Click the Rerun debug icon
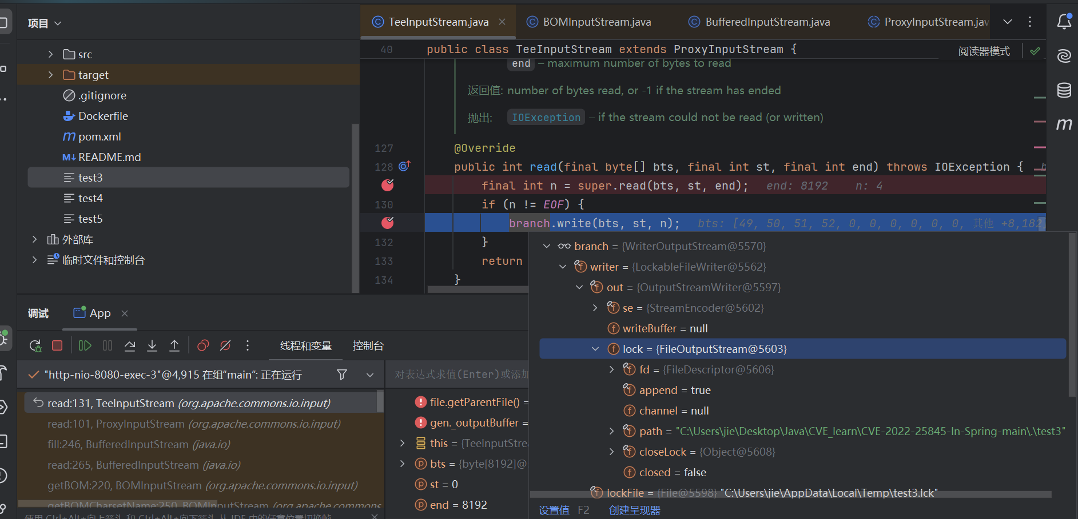Screen dimensions: 1078x519 [x=35, y=345]
